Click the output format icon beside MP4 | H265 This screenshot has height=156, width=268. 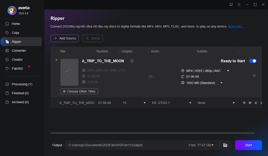[183, 71]
